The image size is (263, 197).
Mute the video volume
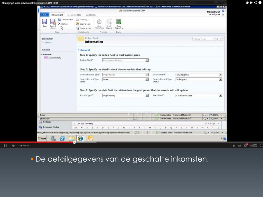coord(13,146)
